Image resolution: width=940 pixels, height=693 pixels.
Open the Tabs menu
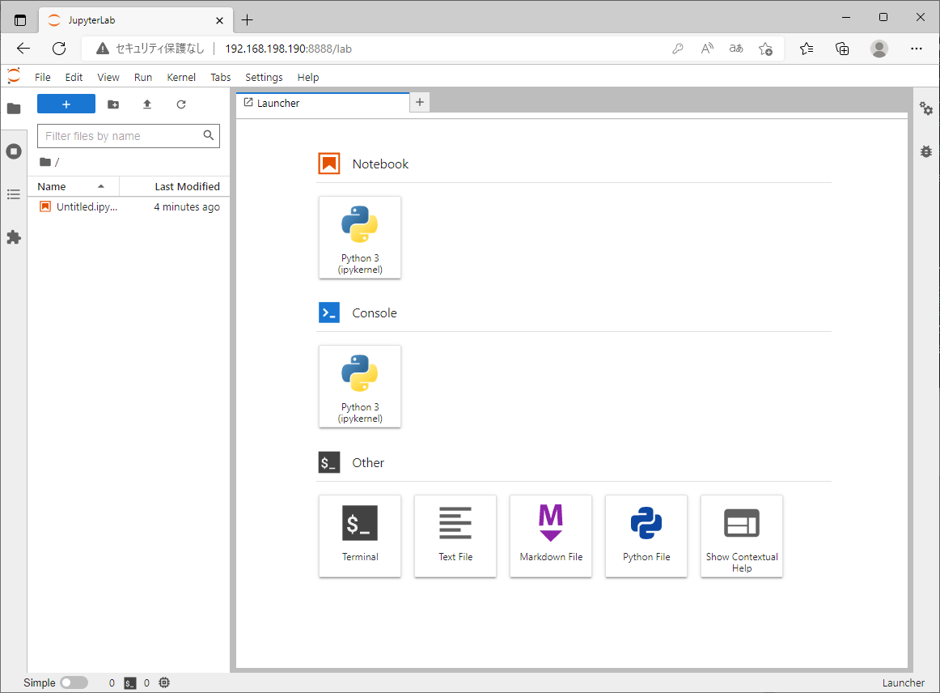[x=221, y=78]
